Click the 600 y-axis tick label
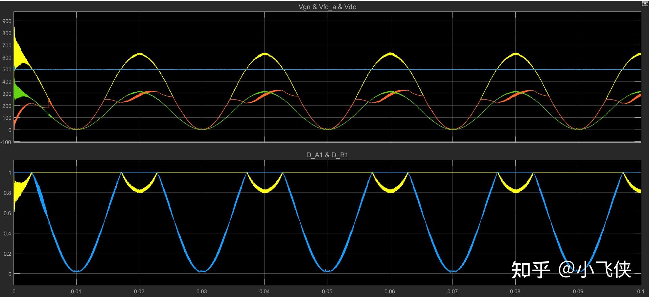This screenshot has width=649, height=297. (x=7, y=58)
